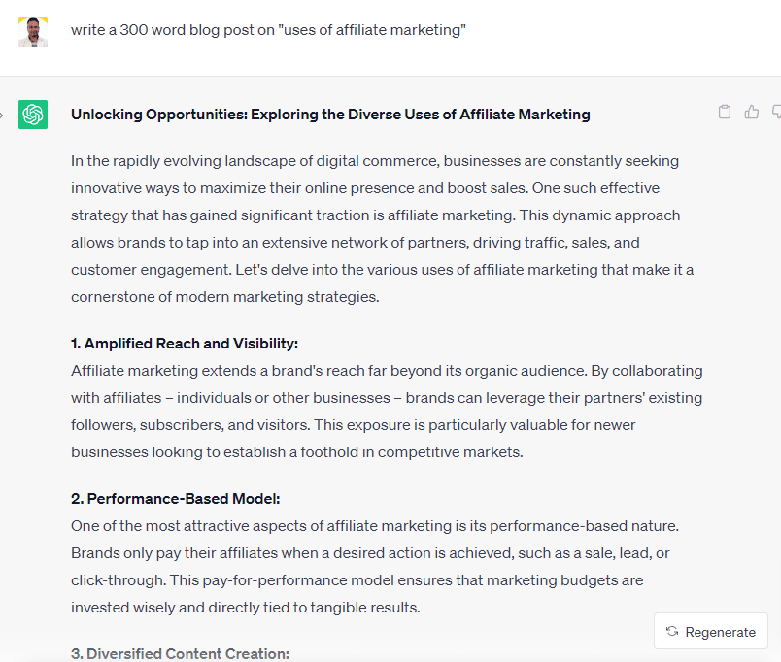This screenshot has height=662, width=781.
Task: Copy the response with the clipboard icon
Action: 725,113
